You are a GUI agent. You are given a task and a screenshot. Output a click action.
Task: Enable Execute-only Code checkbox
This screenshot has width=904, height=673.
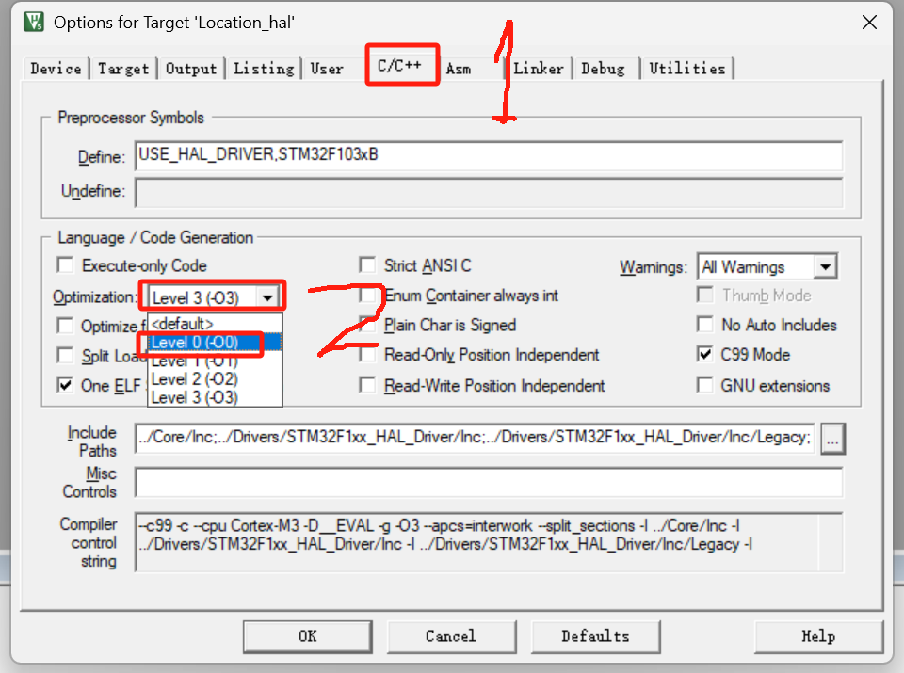point(66,265)
